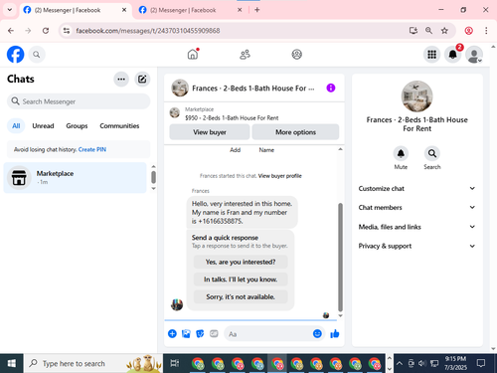This screenshot has width=497, height=373.
Task: Search in conversation using magnifier icon
Action: [432, 153]
